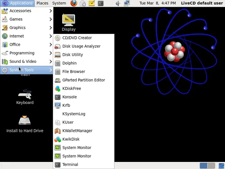Click the Graphics palette icon
The width and height of the screenshot is (225, 169).
(5, 28)
